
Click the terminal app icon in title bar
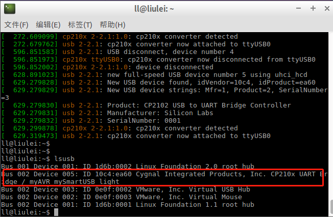[x=10, y=9]
